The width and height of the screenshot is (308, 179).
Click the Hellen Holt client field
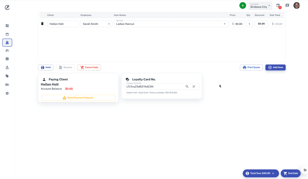click(63, 24)
